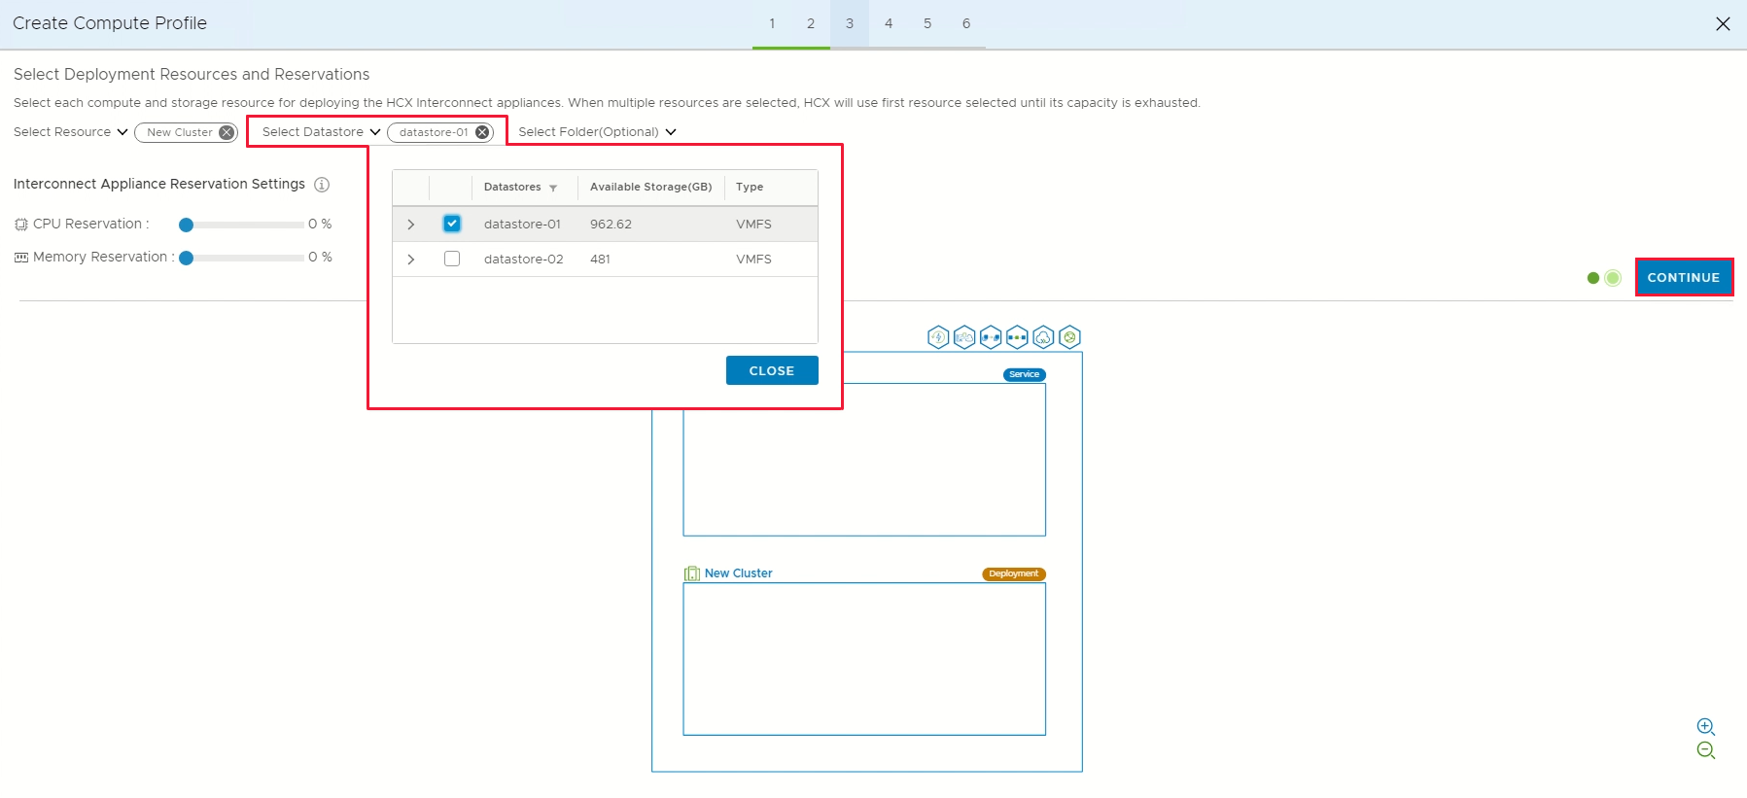1747x798 pixels.
Task: Click the 962.62 available storage value
Action: [611, 225]
